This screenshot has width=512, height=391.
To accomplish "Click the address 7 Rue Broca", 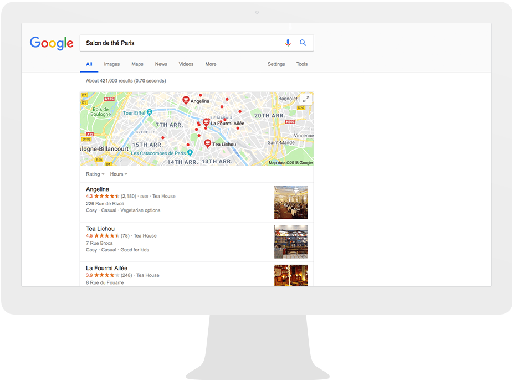I will (x=99, y=243).
